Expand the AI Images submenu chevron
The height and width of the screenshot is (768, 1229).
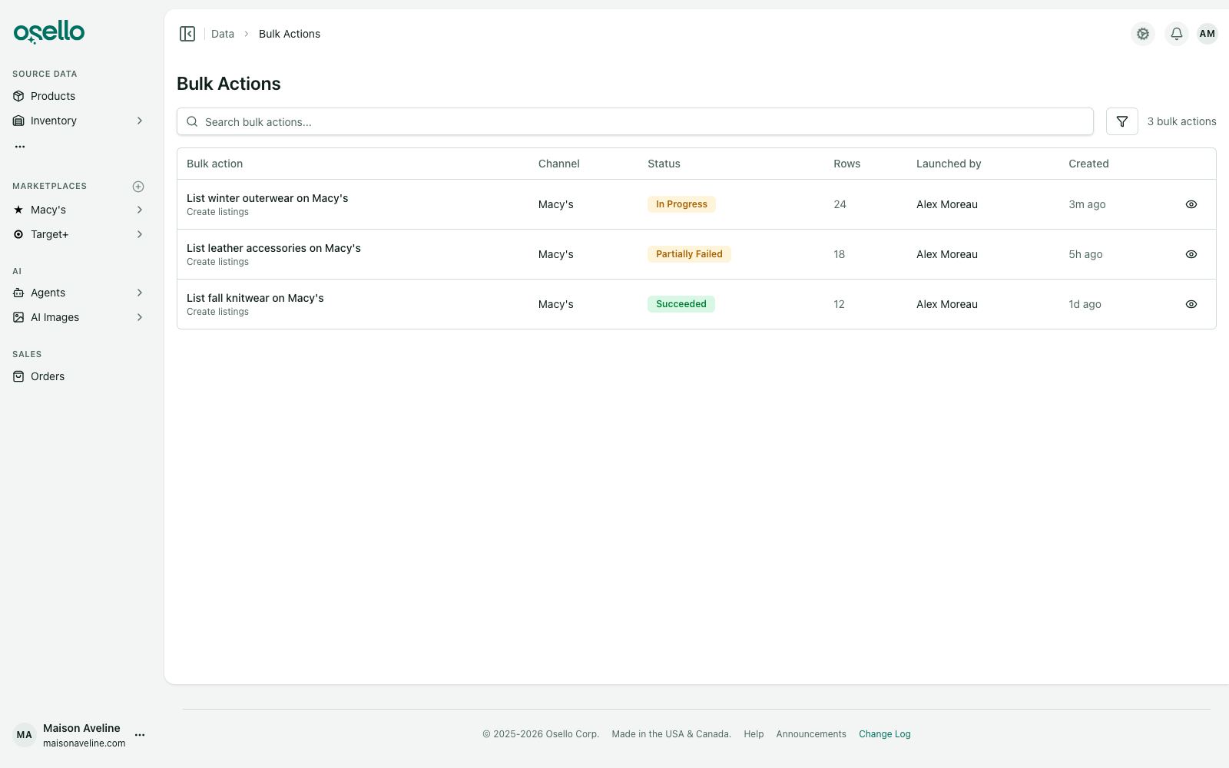click(140, 317)
